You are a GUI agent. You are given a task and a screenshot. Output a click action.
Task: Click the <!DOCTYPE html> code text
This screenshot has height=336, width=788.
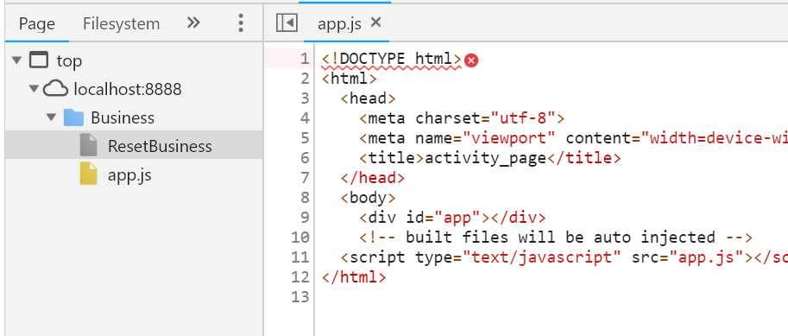[x=391, y=60]
